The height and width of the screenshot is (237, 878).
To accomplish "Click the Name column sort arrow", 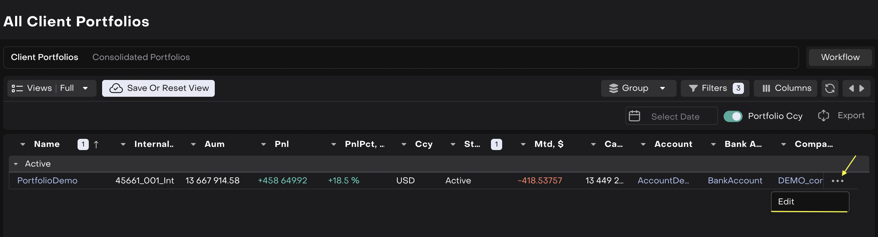I will pyautogui.click(x=96, y=144).
